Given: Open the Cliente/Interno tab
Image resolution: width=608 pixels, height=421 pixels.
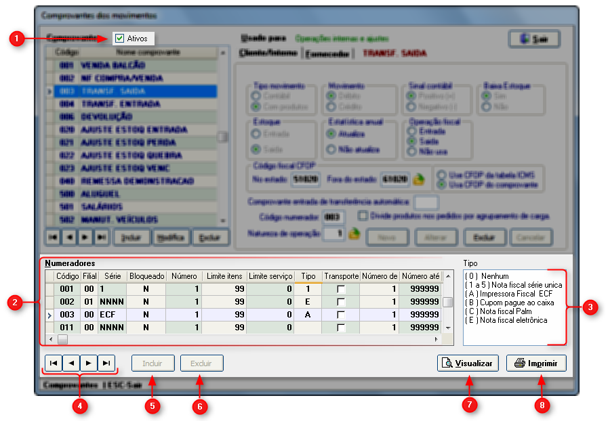Looking at the screenshot, I should (x=268, y=53).
